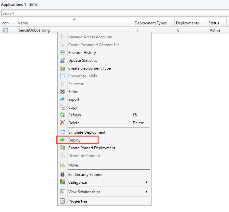Click the sort arrow above Name column
Image resolution: width=229 pixels, height=212 pixels.
pos(74,19)
